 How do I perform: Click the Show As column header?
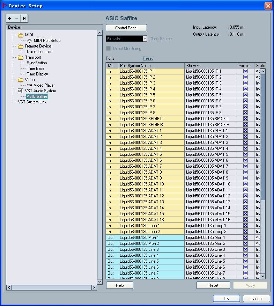point(210,66)
